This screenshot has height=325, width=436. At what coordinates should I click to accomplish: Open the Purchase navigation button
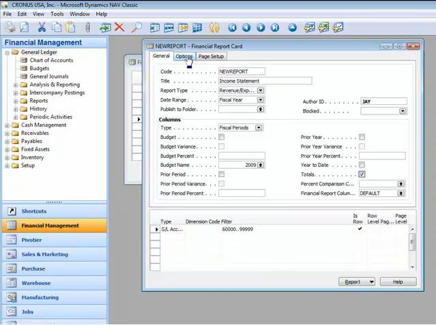pos(54,268)
